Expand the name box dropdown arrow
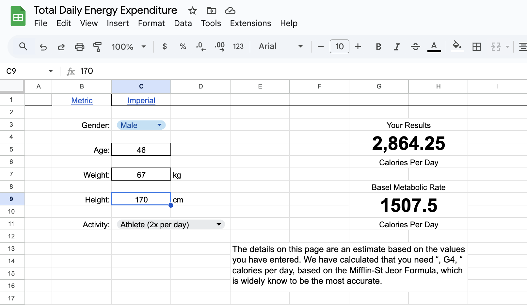The width and height of the screenshot is (527, 305). point(51,71)
